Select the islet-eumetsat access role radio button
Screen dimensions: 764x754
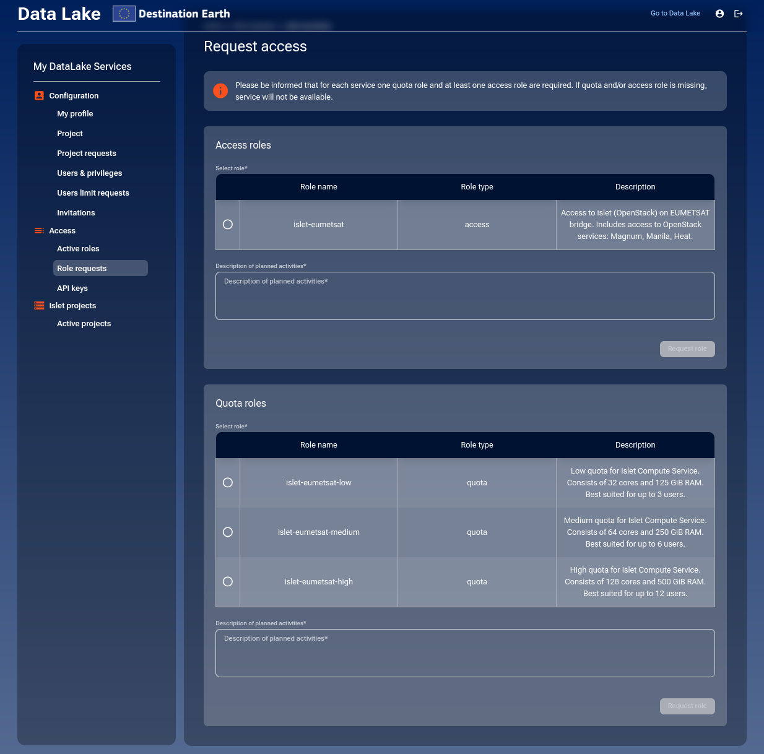[x=227, y=224]
